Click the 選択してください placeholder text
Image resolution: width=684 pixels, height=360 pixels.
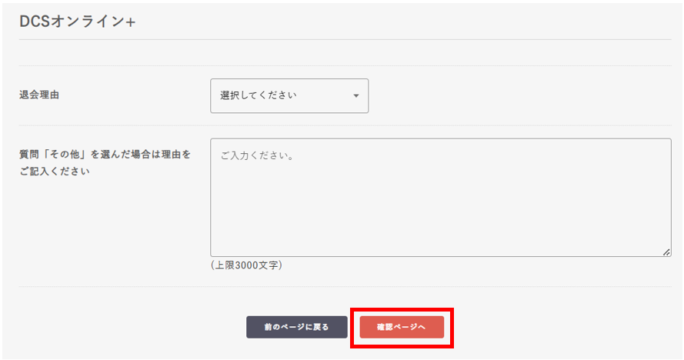click(x=259, y=95)
